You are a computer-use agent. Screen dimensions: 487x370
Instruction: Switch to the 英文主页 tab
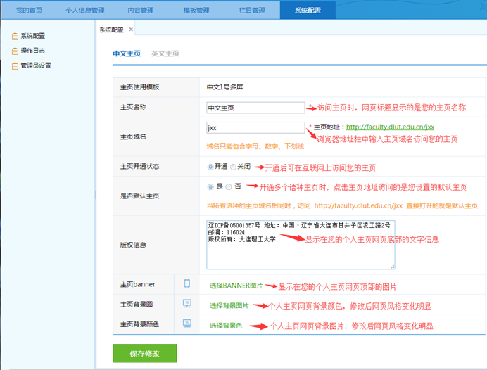point(165,53)
